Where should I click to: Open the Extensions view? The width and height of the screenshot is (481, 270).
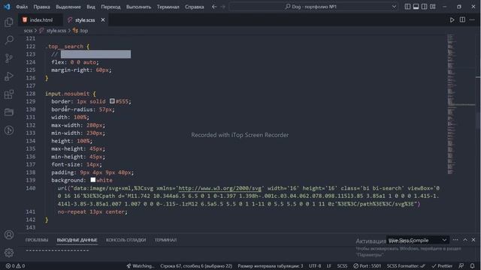(x=9, y=94)
